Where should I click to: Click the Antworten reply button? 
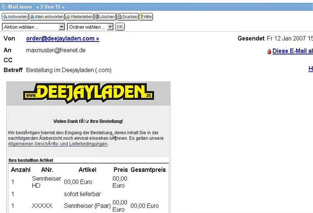pyautogui.click(x=15, y=17)
